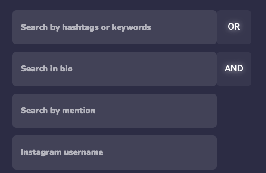Click the "Instagram username" placeholder text

[62, 152]
